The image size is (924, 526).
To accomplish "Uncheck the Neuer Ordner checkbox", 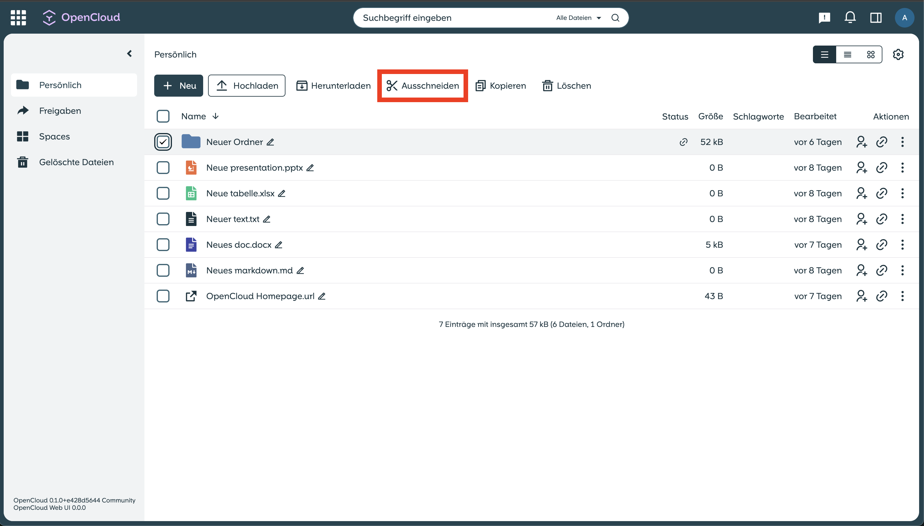I will point(163,142).
